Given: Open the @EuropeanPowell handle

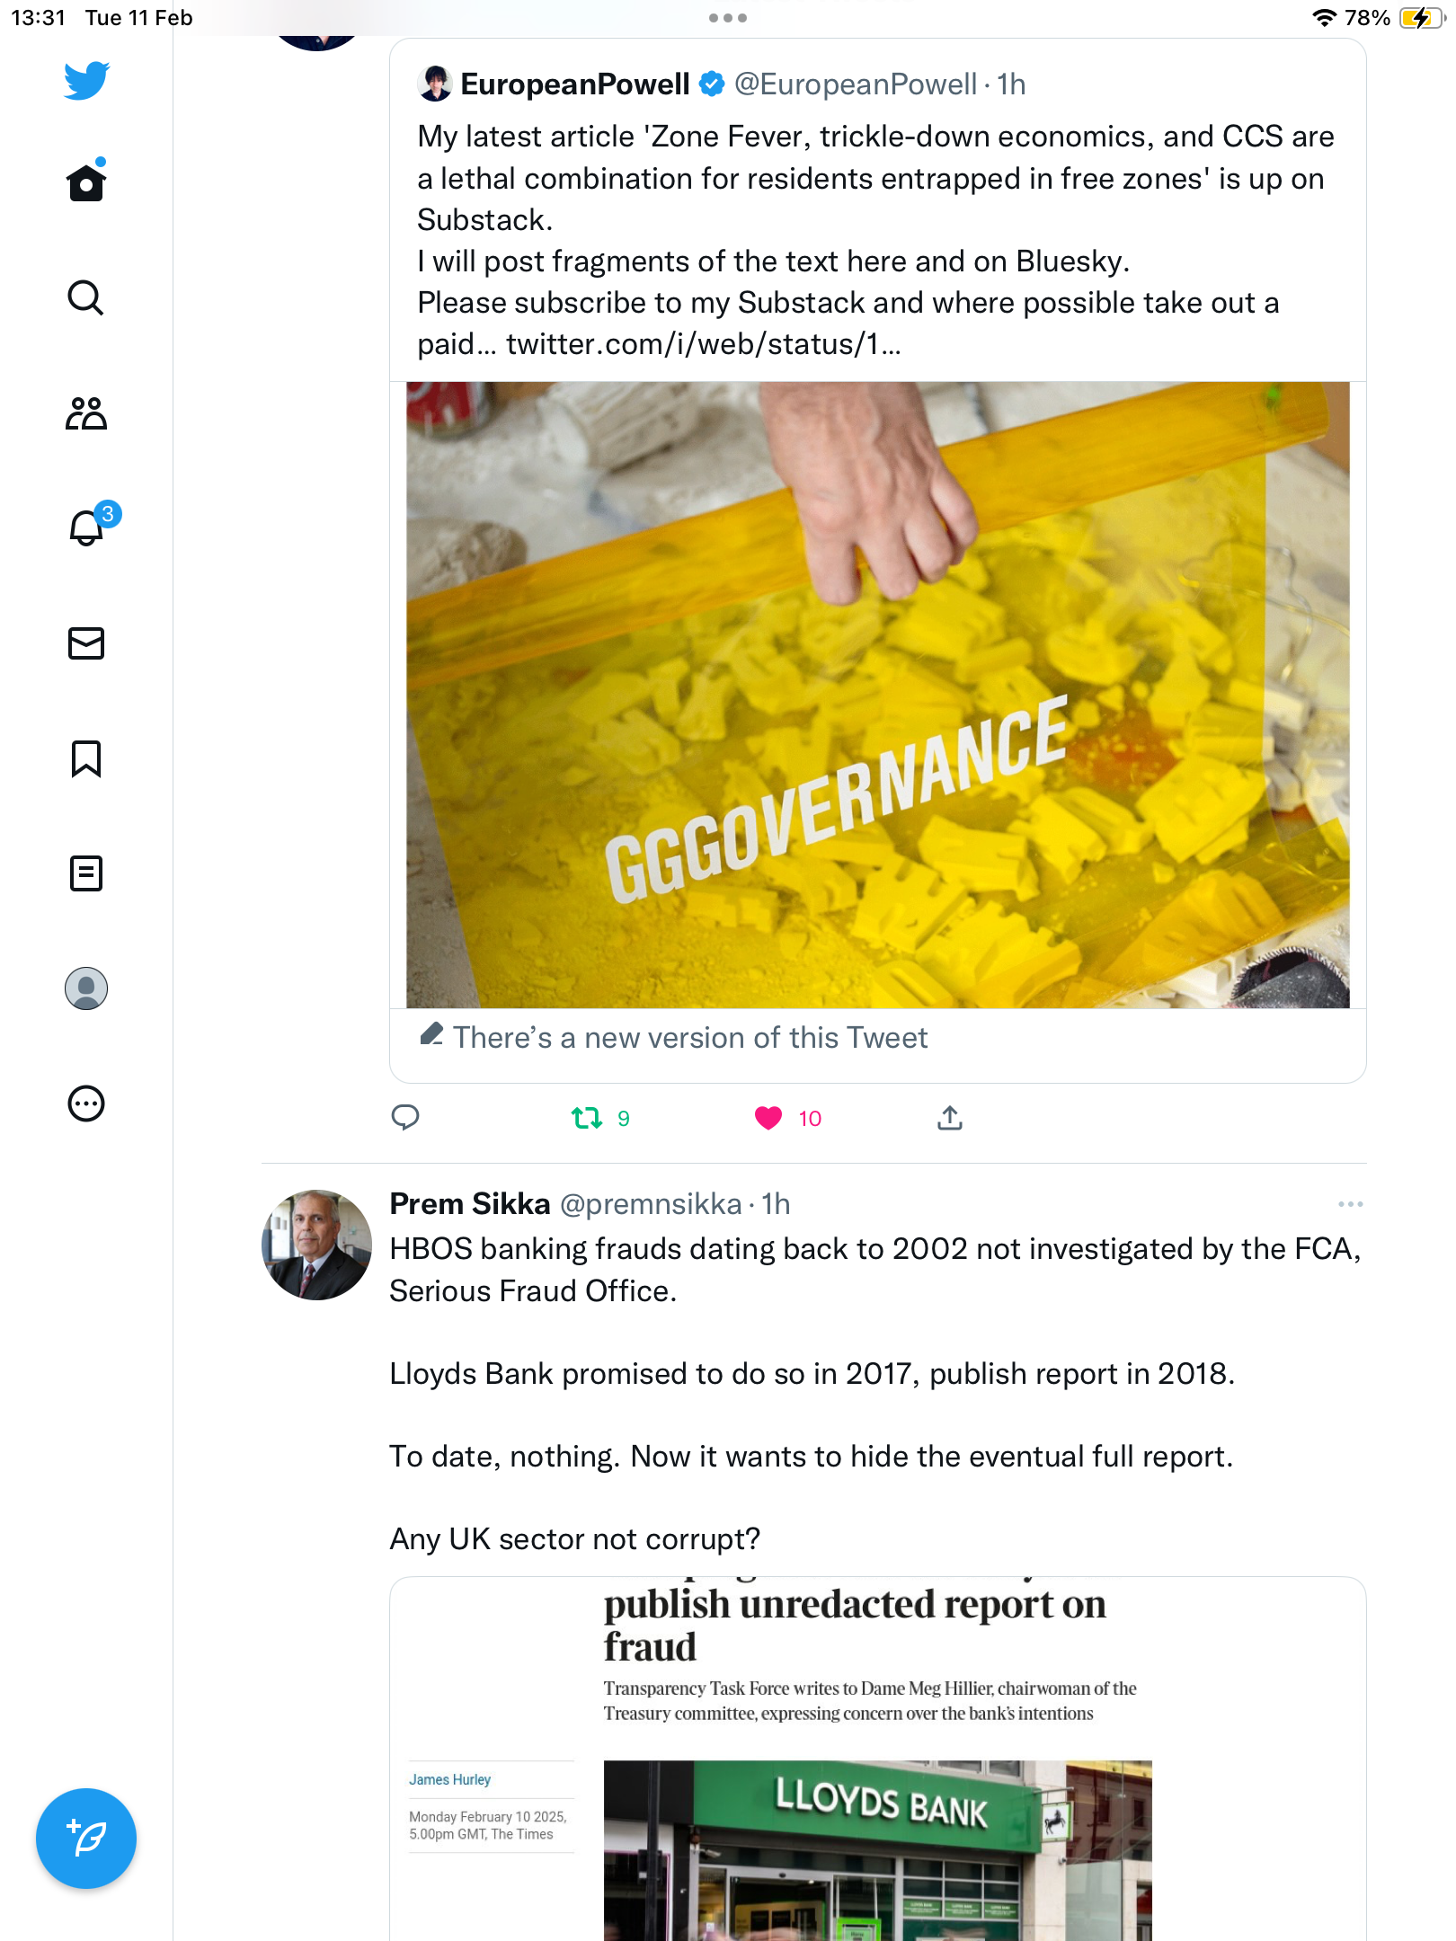Looking at the screenshot, I should [x=855, y=84].
